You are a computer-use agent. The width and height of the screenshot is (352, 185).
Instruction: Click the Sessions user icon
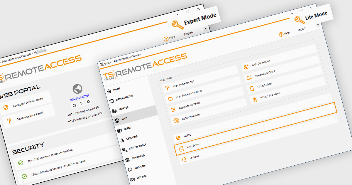point(122,140)
